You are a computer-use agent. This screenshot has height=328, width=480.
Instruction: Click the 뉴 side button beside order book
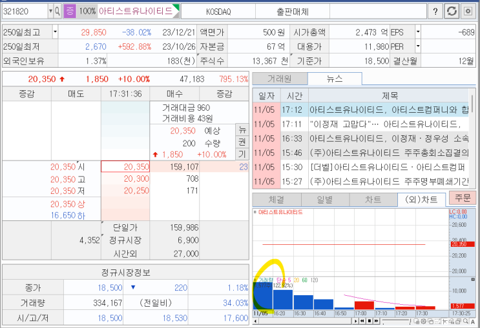point(242,130)
